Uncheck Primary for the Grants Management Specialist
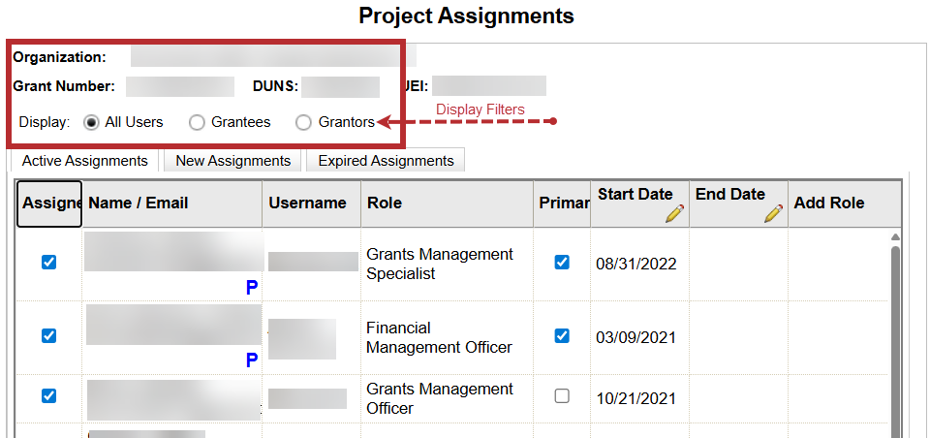This screenshot has width=930, height=438. (562, 263)
